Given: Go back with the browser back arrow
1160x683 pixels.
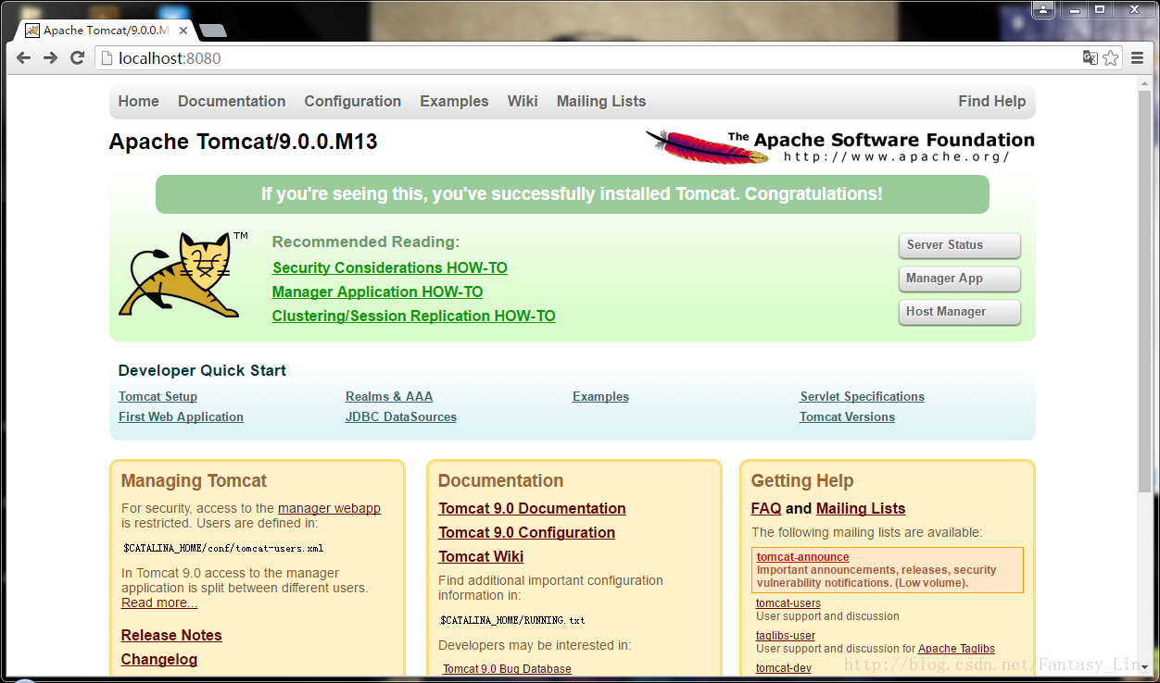Looking at the screenshot, I should pos(24,58).
